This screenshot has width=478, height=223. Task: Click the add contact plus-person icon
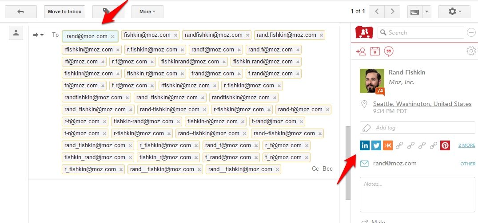pos(361,51)
